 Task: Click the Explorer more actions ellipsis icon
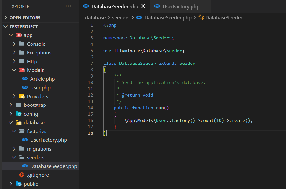tap(68, 6)
